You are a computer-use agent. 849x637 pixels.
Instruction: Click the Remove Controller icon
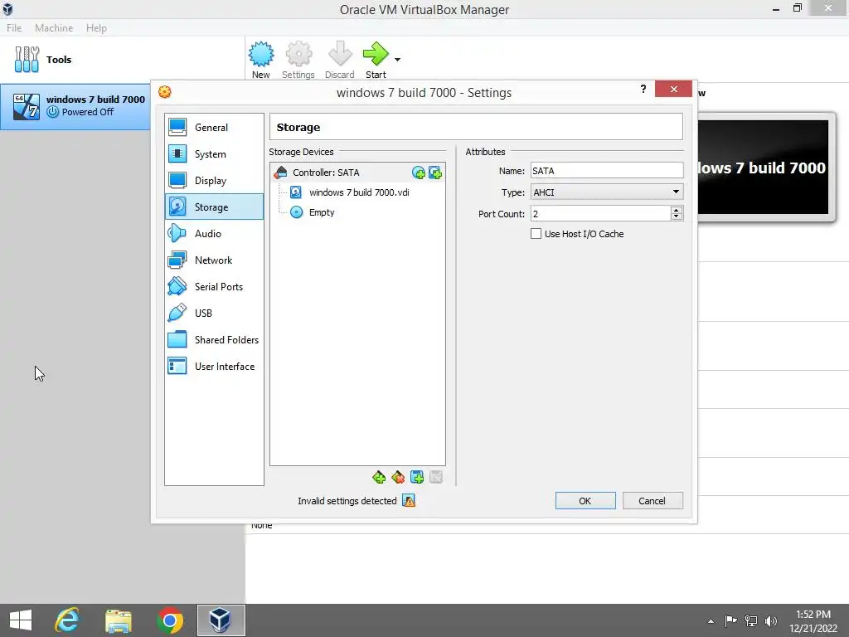click(x=398, y=477)
